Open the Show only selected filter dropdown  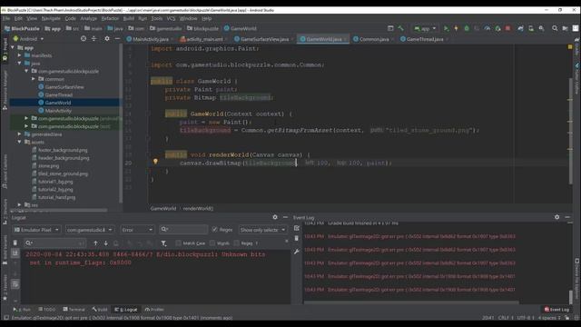point(262,230)
